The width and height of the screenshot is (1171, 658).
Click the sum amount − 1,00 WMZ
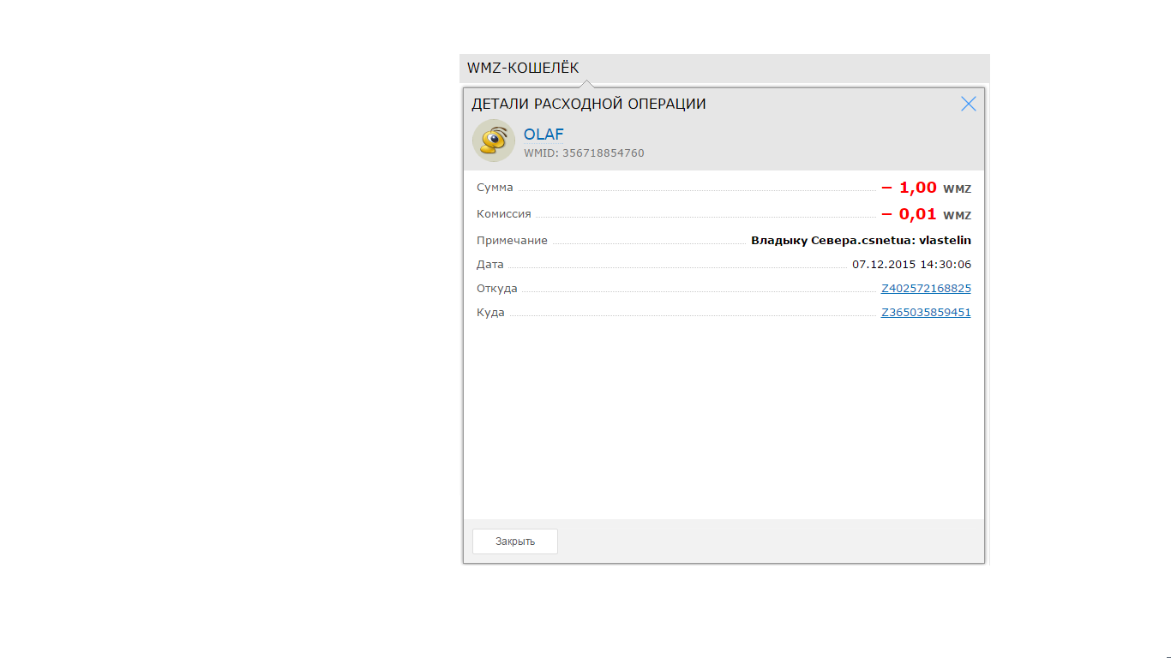[x=926, y=188]
